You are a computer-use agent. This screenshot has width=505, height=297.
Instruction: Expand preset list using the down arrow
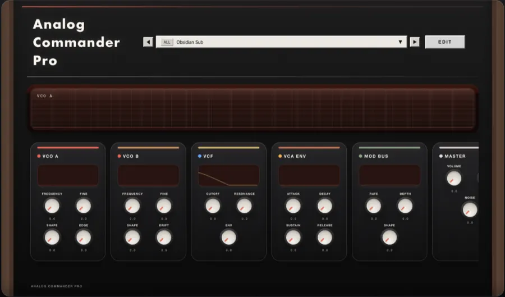click(400, 42)
